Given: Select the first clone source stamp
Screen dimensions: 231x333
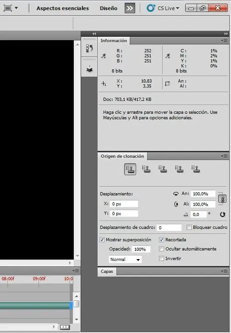Looking at the screenshot, I should pyautogui.click(x=130, y=169).
